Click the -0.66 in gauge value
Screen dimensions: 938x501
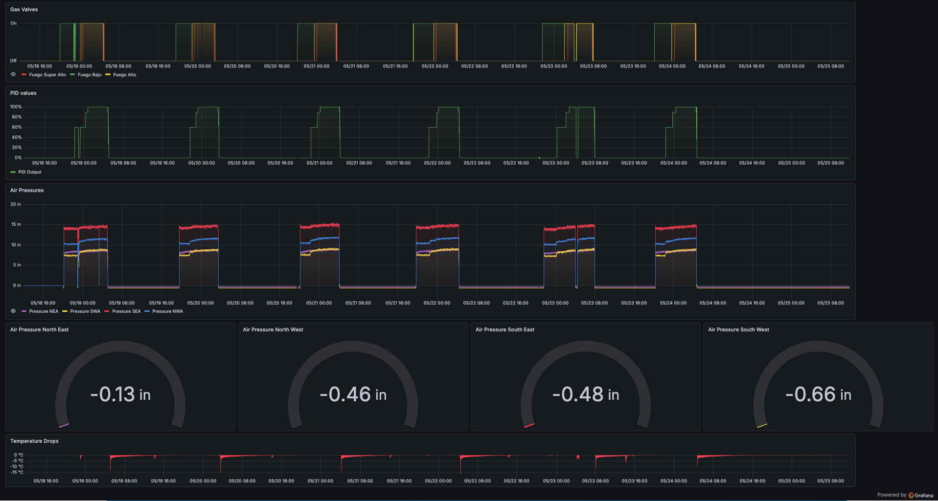tap(818, 394)
